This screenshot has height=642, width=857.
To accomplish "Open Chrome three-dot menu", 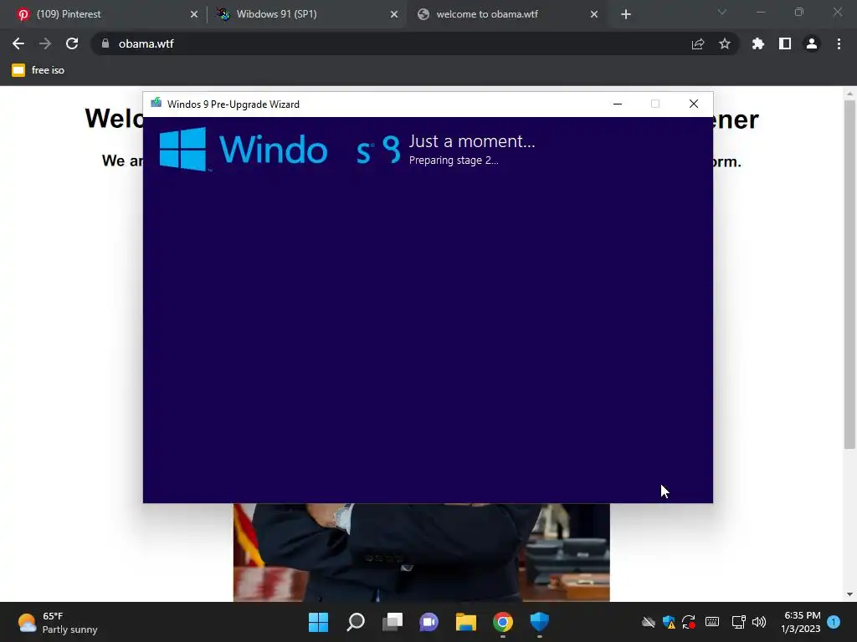I will 839,43.
